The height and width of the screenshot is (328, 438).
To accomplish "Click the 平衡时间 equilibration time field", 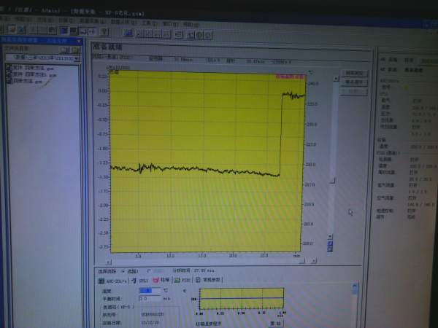I will coord(150,298).
